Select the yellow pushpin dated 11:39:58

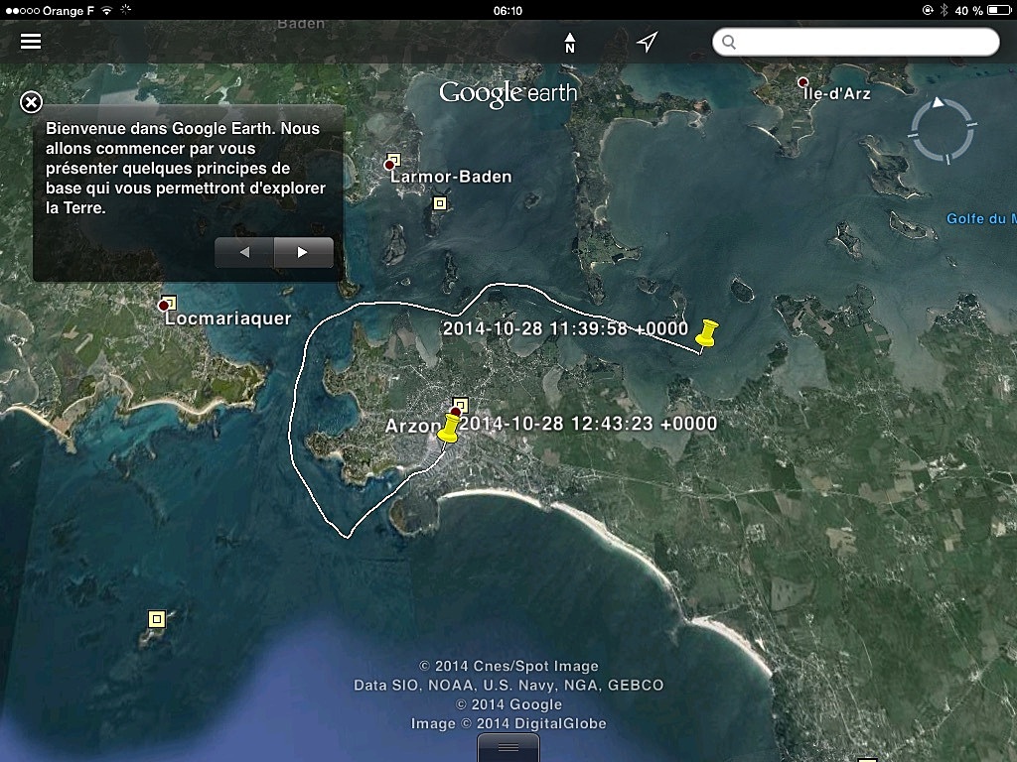(x=706, y=334)
